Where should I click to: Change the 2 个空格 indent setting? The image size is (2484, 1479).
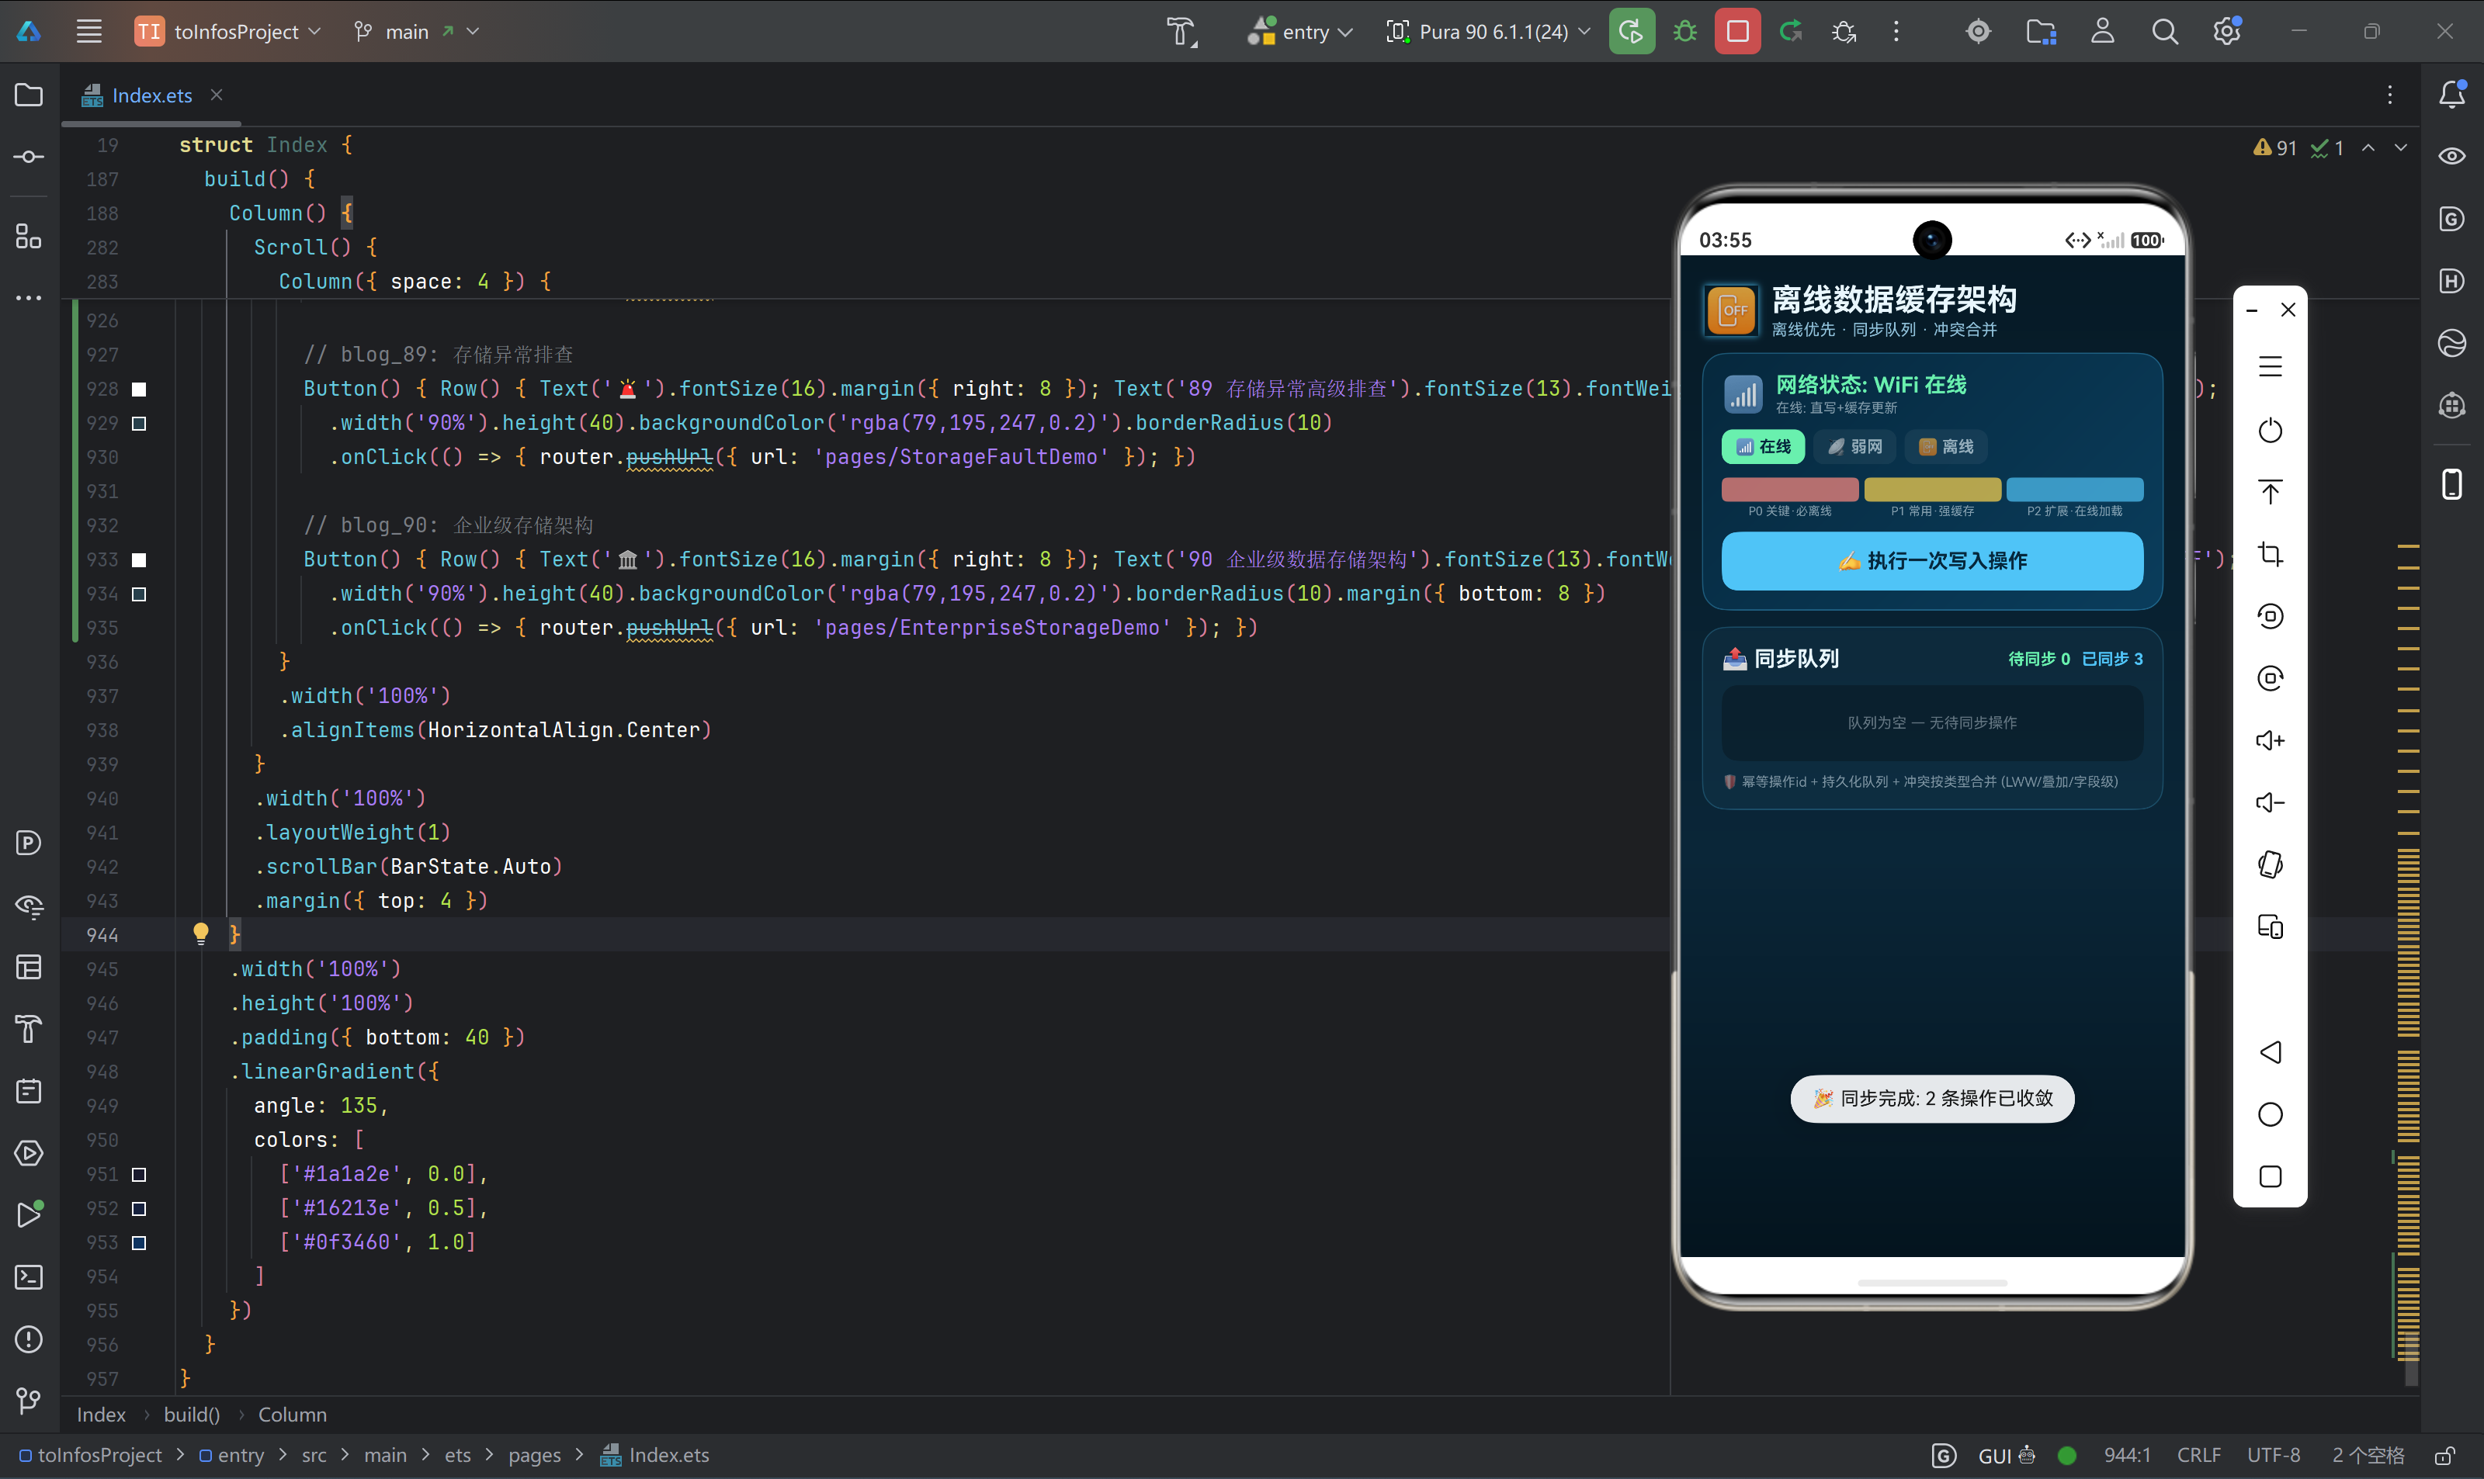tap(2368, 1455)
